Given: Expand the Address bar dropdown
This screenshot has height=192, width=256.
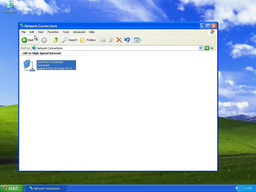Looking at the screenshot, I should 201,48.
